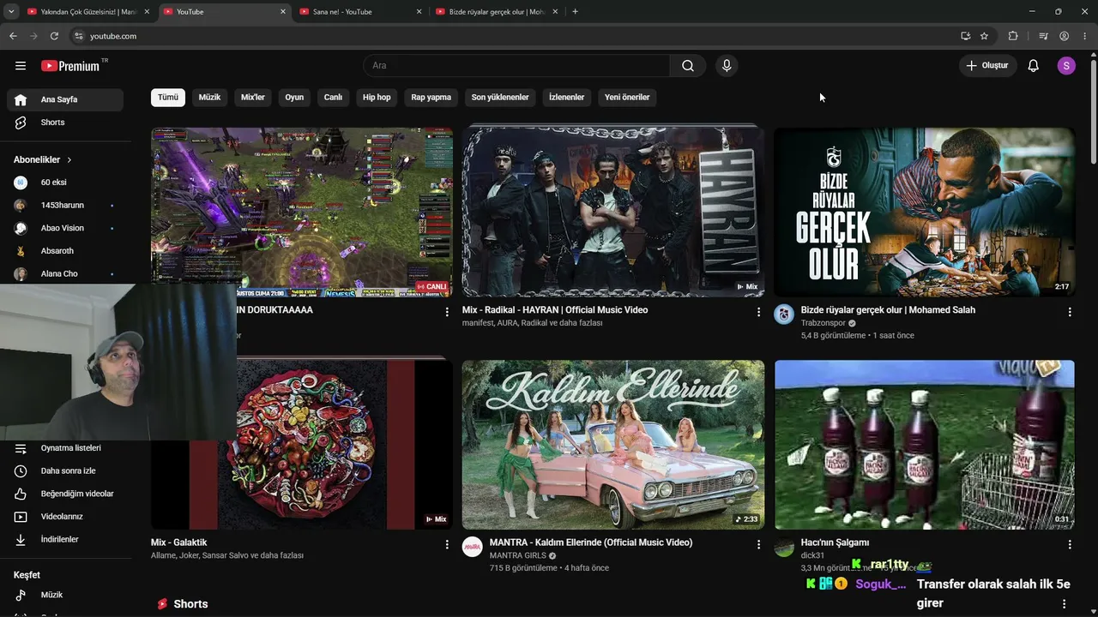
Task: Open more options for Hacı'nın Şalgamı
Action: 1070,544
